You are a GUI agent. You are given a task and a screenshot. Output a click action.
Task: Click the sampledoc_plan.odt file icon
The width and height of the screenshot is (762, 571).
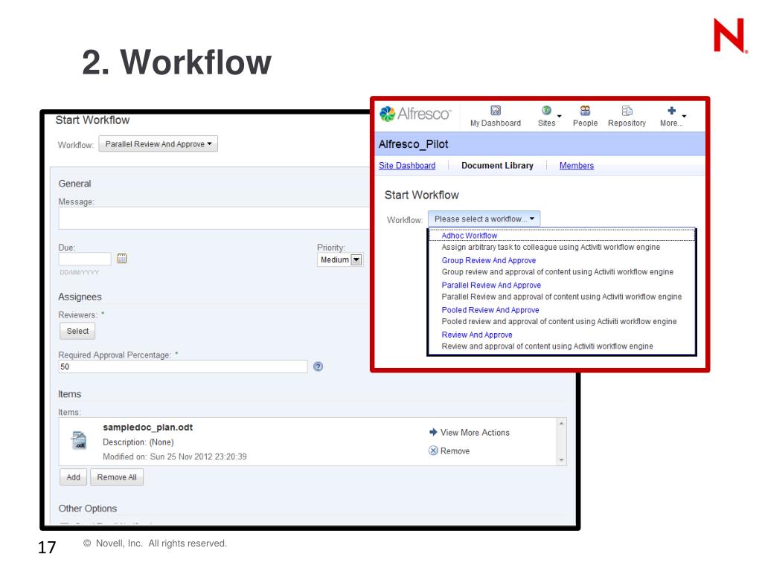tap(79, 440)
